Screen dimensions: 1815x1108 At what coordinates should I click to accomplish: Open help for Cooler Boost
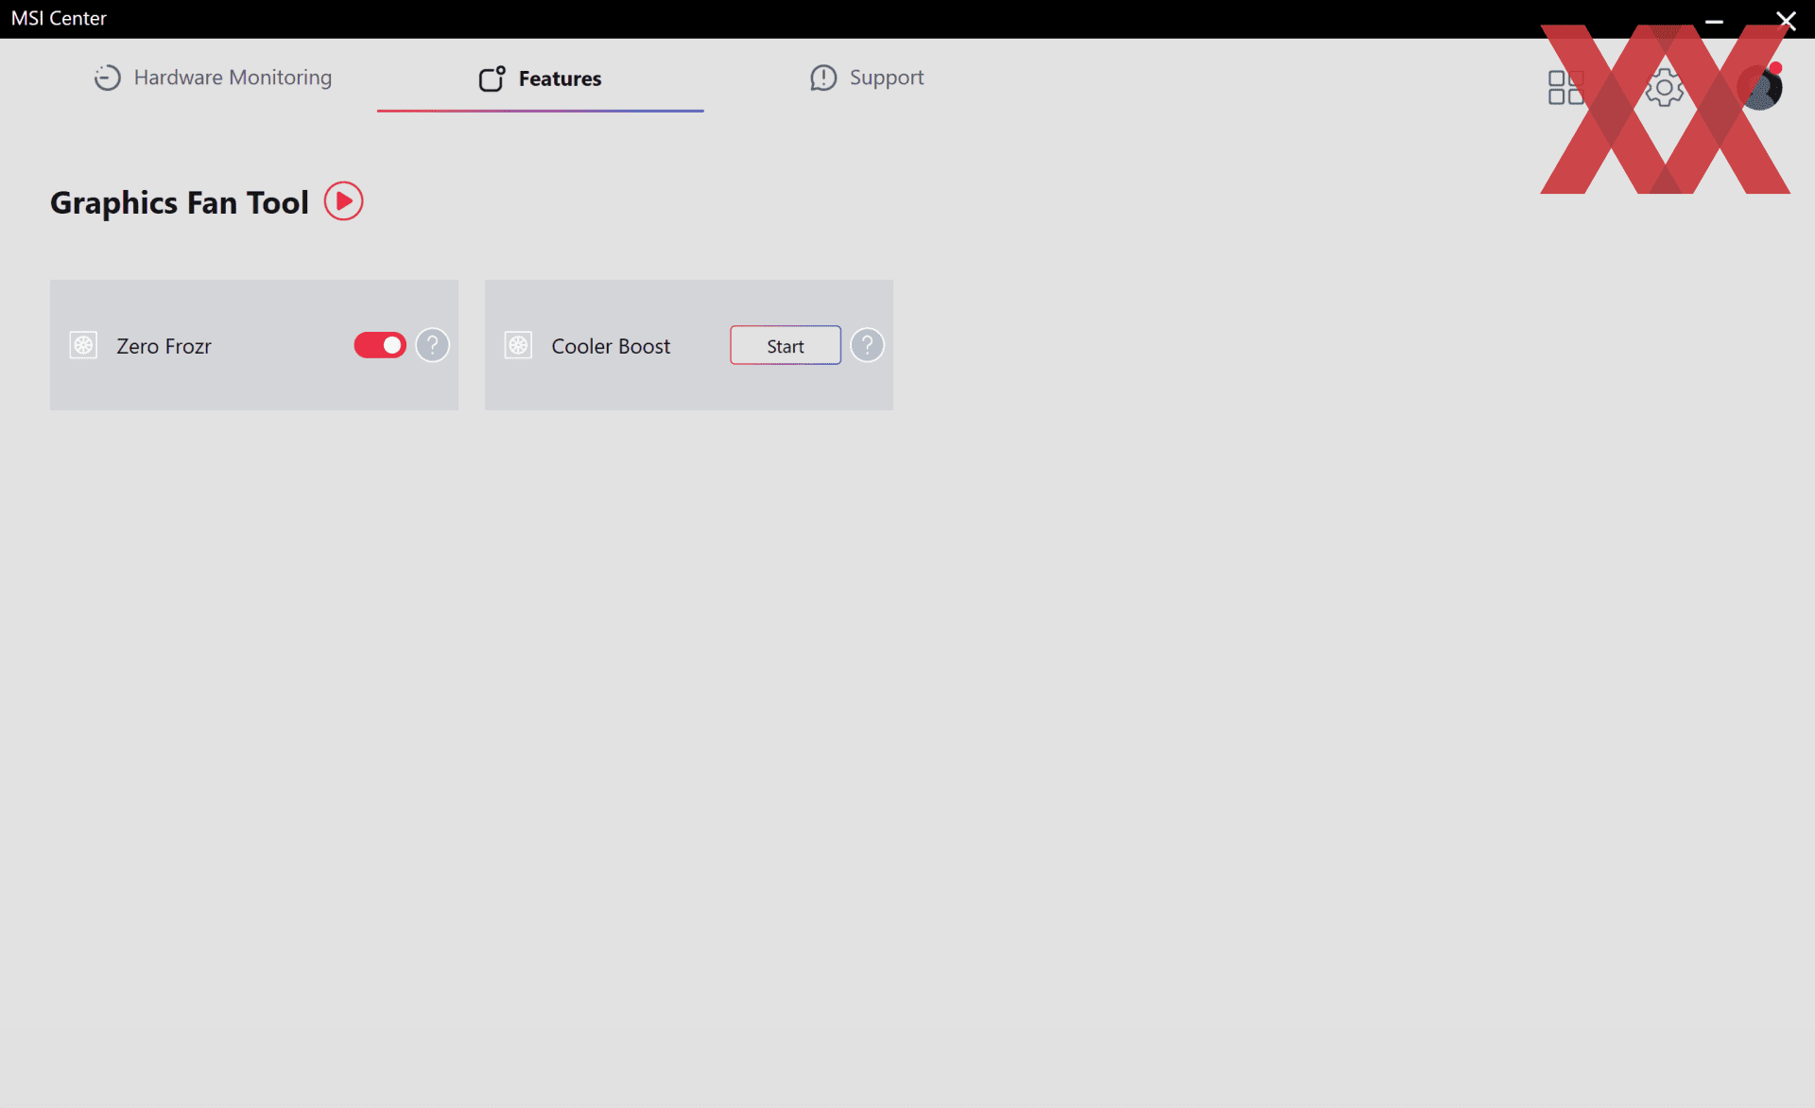(867, 345)
